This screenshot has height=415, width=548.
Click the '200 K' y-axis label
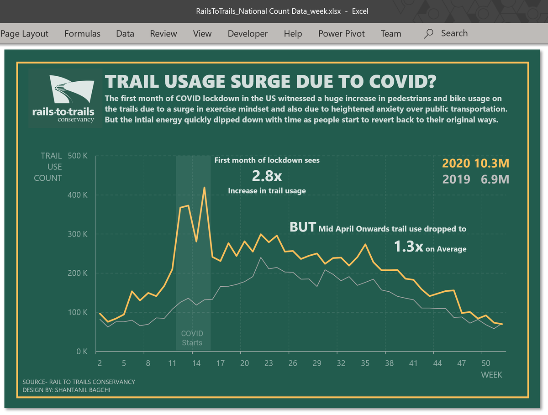(x=78, y=273)
